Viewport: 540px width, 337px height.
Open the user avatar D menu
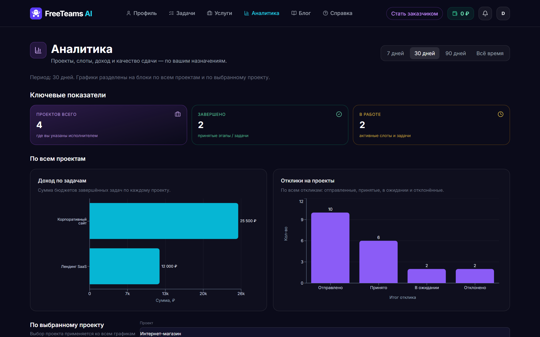coord(503,13)
